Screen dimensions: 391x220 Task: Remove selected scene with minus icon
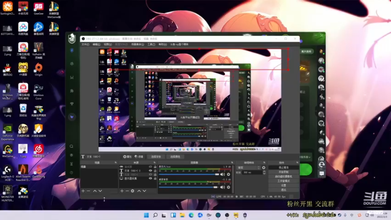pos(88,191)
